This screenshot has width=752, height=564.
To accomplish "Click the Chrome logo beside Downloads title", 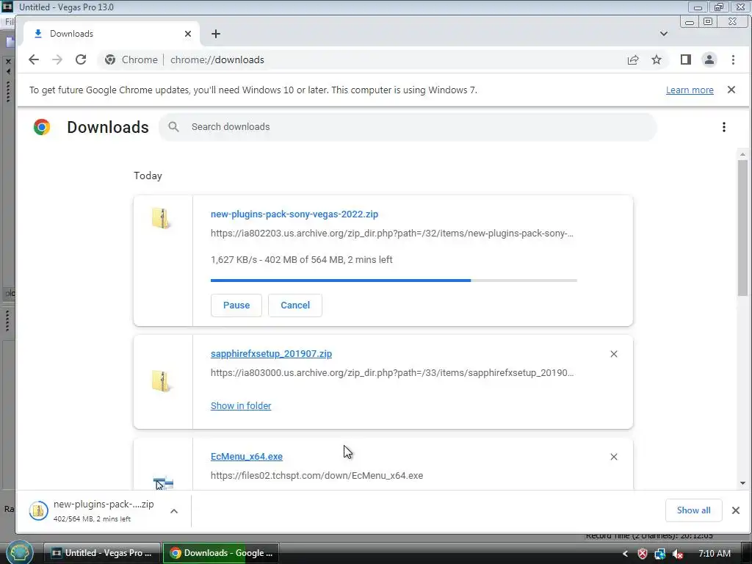I will click(x=42, y=126).
